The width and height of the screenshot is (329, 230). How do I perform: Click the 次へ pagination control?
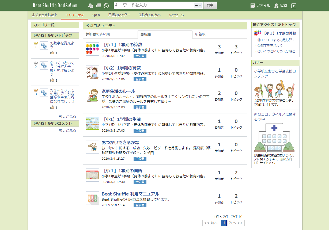(237, 223)
